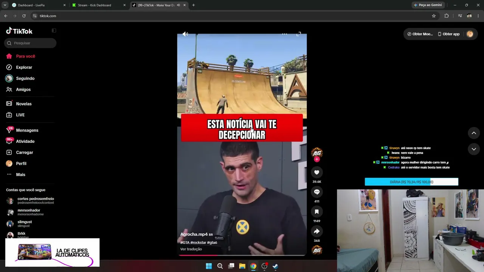Open the tab search dropdown

[x=5, y=5]
